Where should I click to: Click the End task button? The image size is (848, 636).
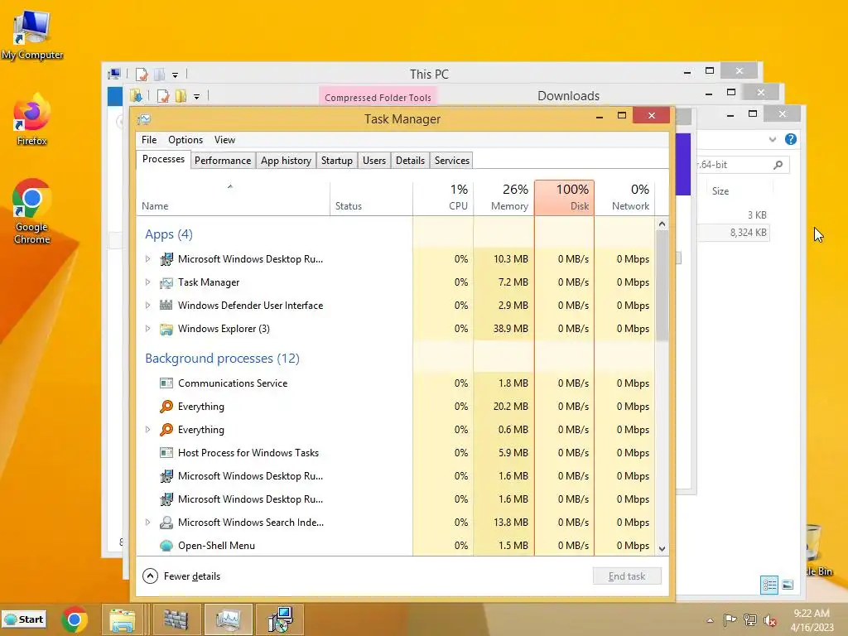point(627,576)
